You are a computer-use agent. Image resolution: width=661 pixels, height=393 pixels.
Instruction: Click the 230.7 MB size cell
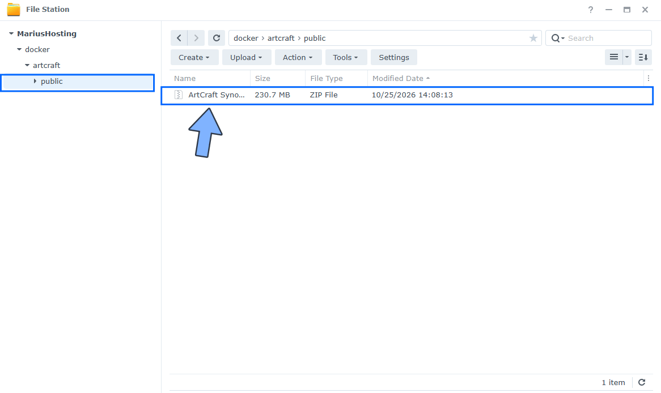[272, 95]
